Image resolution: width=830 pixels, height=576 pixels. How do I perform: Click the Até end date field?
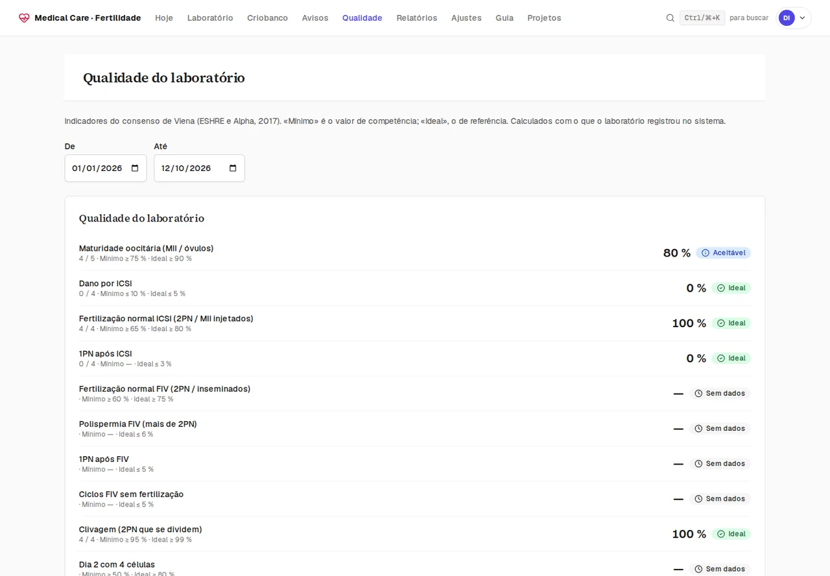(x=199, y=168)
